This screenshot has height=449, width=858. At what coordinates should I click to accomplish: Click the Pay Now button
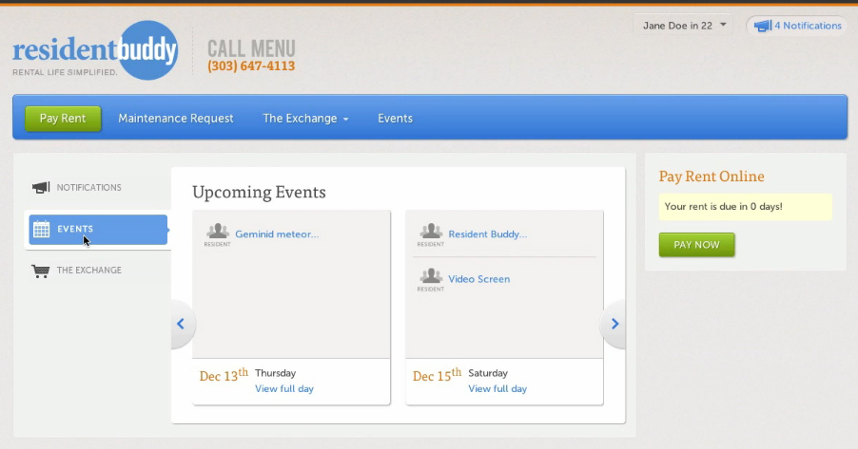[x=696, y=245]
